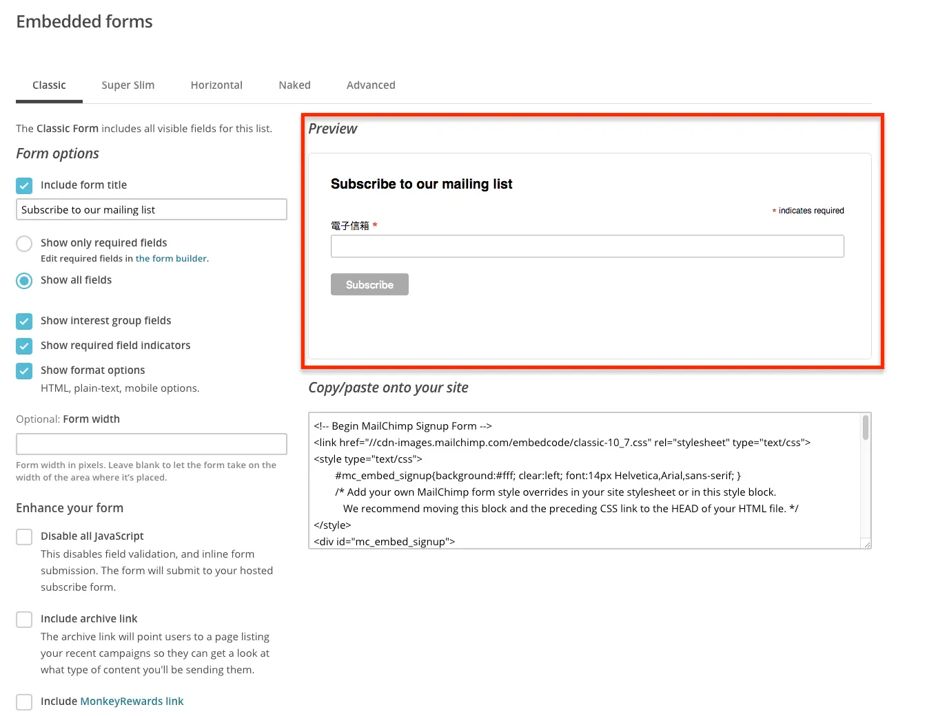Click the email input in preview

click(x=587, y=246)
